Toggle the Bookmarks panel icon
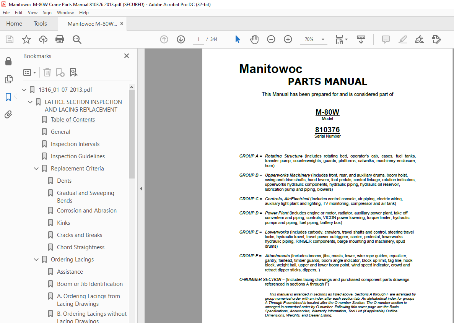 tap(8, 97)
